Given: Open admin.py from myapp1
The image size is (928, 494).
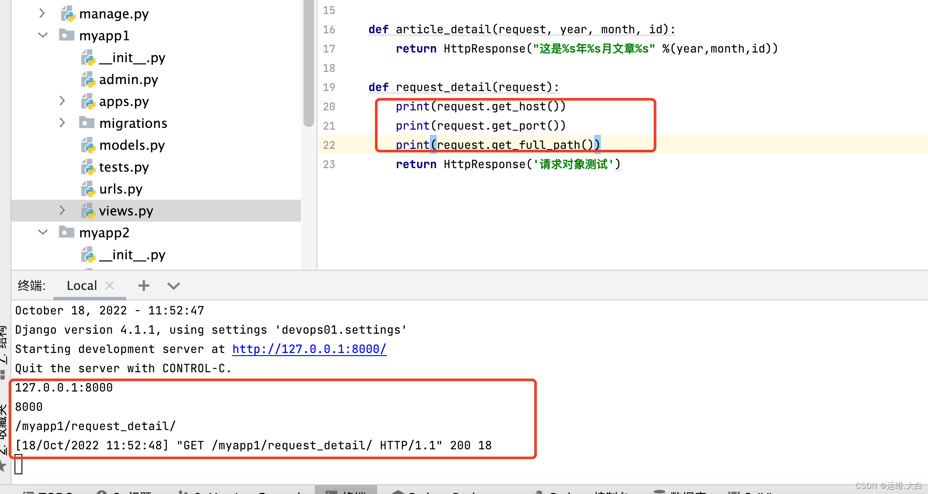Looking at the screenshot, I should coord(128,80).
